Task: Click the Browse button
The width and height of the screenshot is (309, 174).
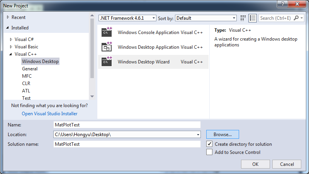Action: tap(222, 135)
